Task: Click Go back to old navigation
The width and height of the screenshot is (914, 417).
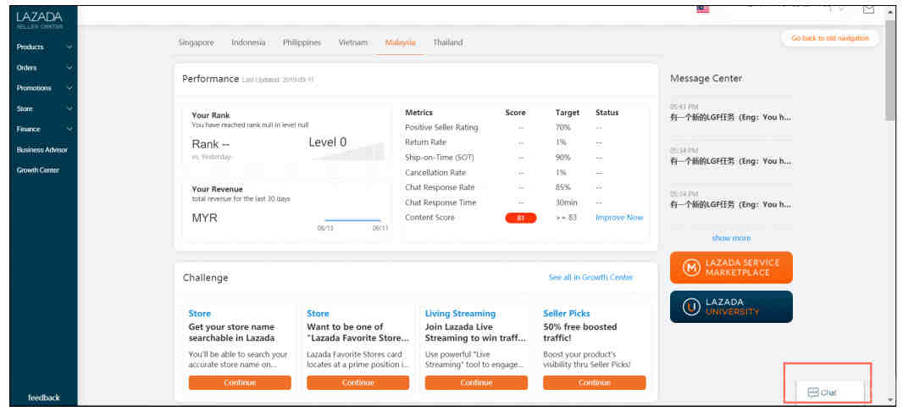Action: pyautogui.click(x=830, y=38)
